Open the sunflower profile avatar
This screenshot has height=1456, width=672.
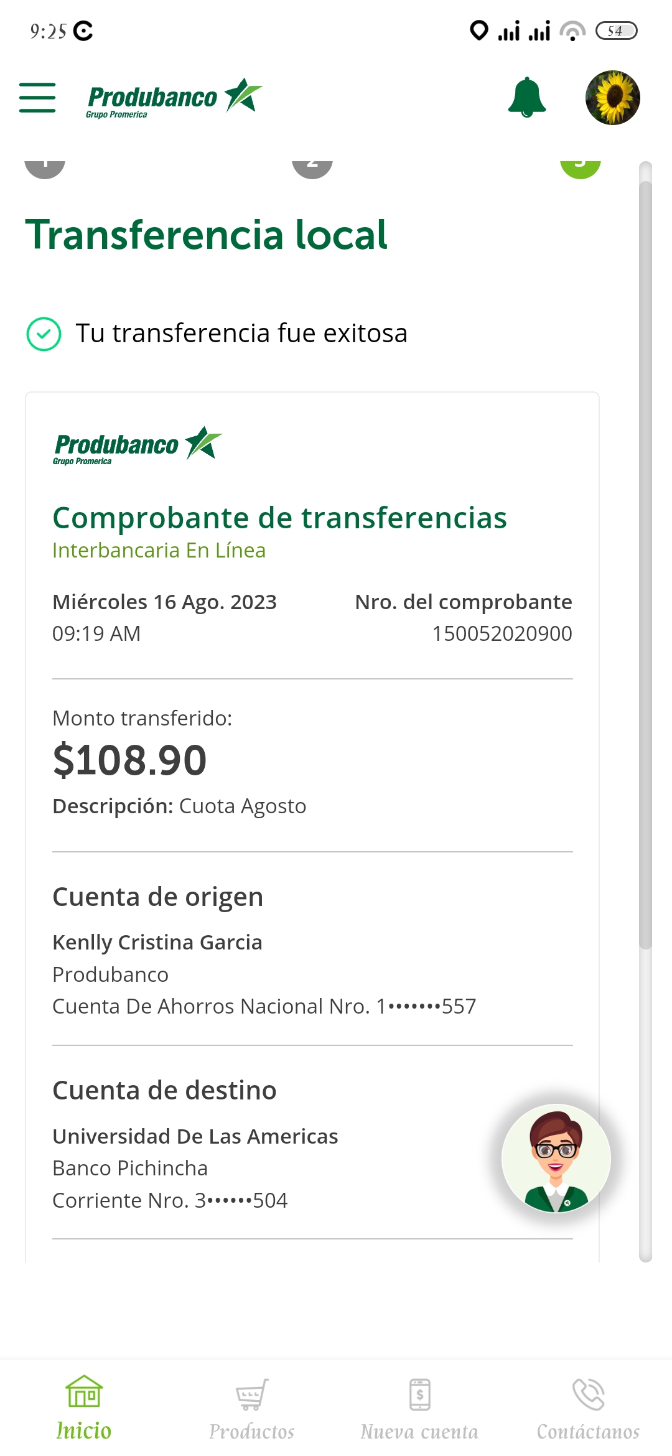tap(612, 98)
